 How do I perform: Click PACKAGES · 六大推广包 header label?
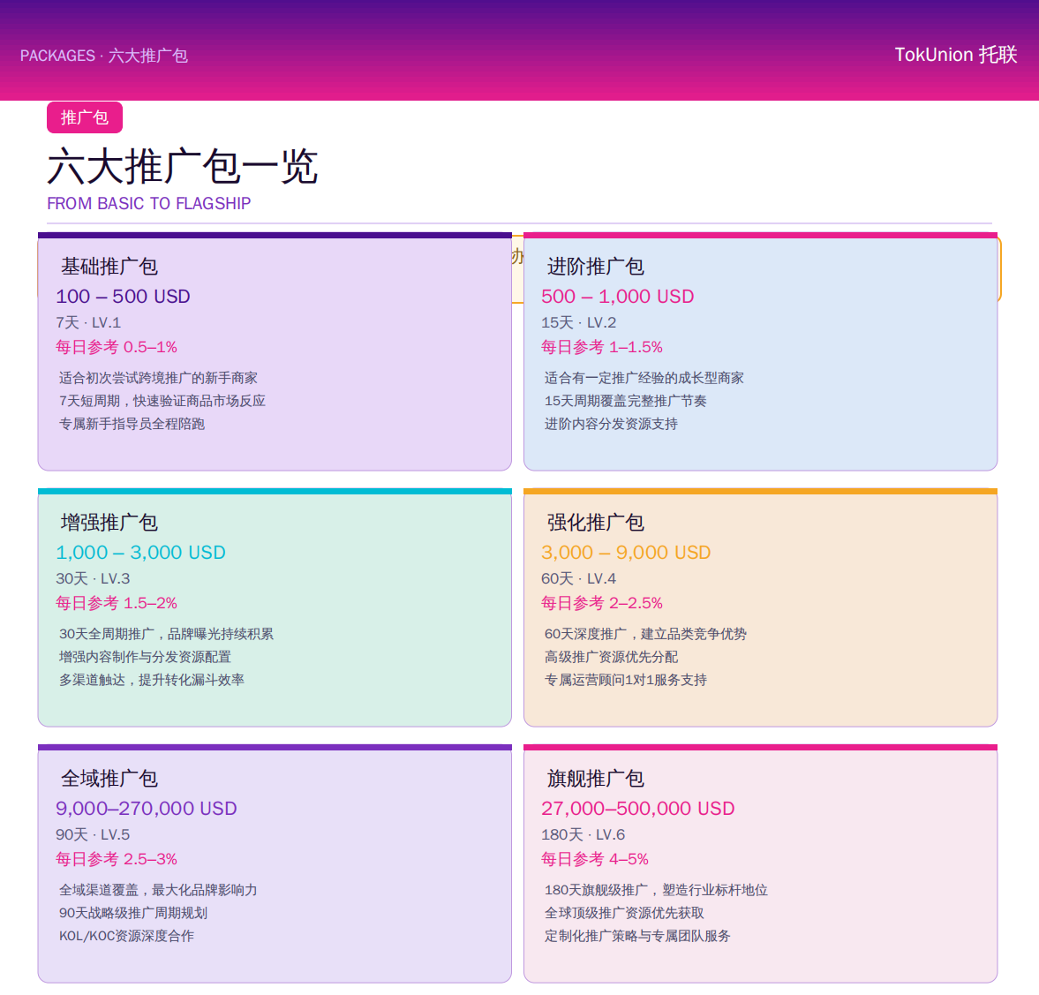click(x=104, y=56)
